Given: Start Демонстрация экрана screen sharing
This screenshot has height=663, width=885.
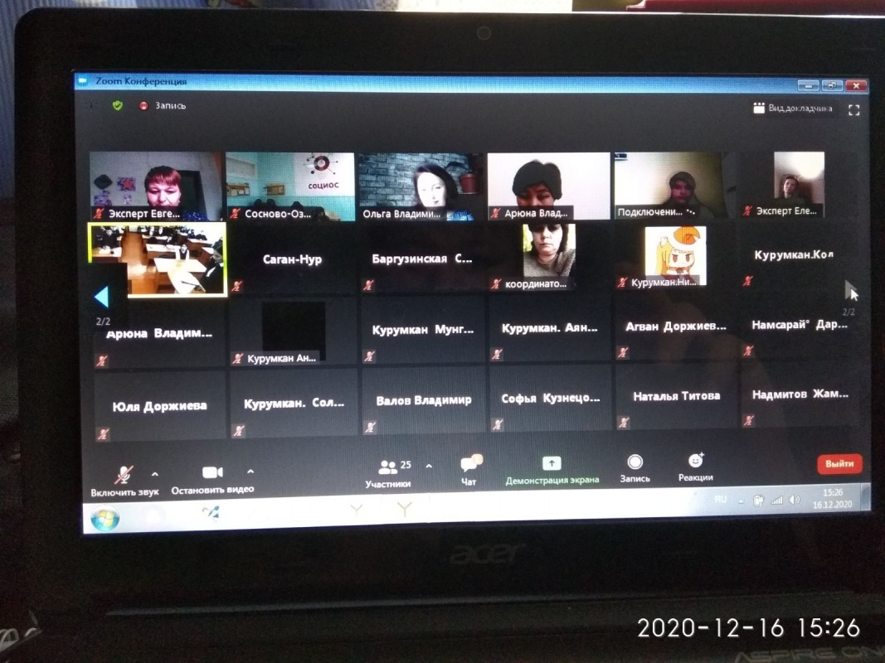Looking at the screenshot, I should pos(552,468).
